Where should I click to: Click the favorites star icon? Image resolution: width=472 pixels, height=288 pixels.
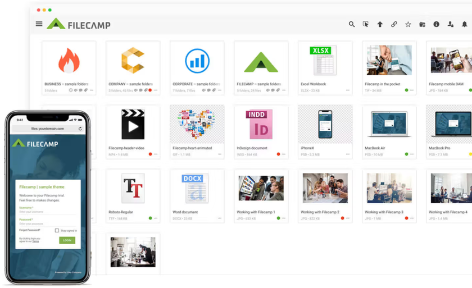408,24
